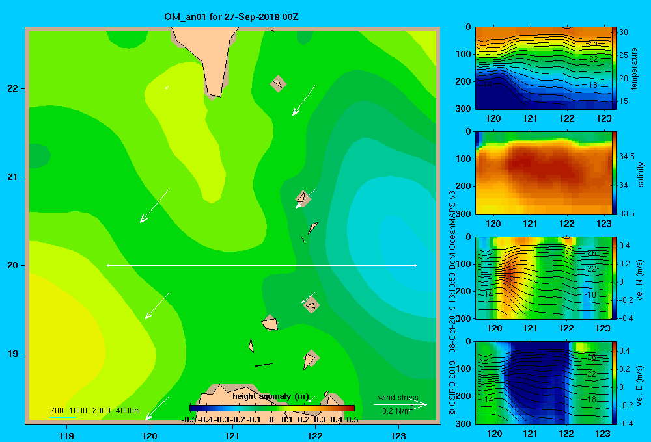This screenshot has height=442, width=651.
Task: Click the vel. E color scale bar
Action: coord(615,383)
